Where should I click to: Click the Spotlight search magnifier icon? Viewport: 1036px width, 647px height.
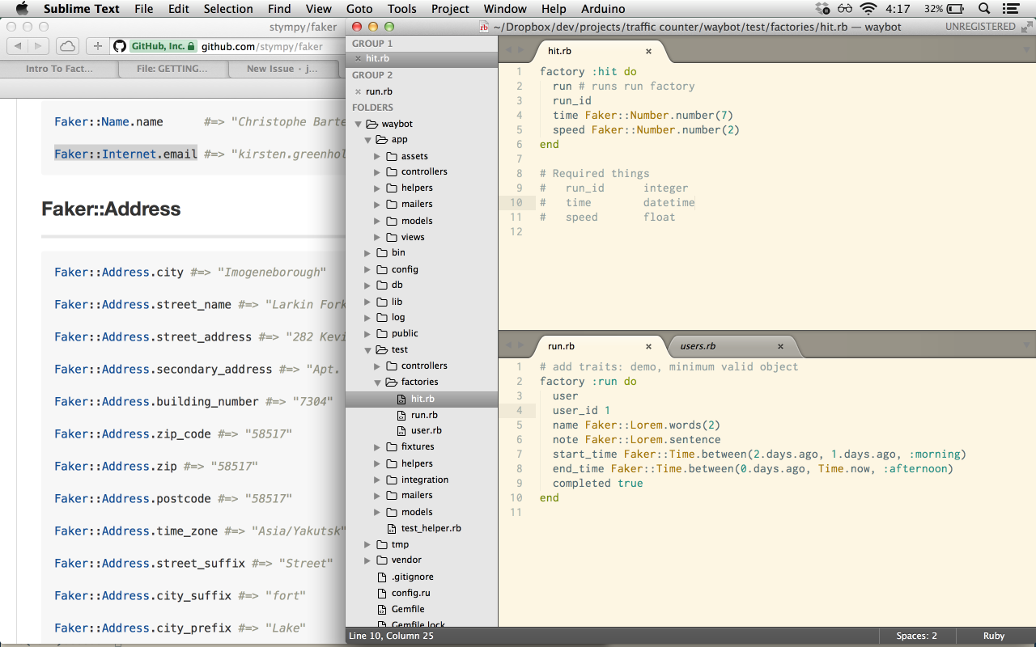point(984,9)
